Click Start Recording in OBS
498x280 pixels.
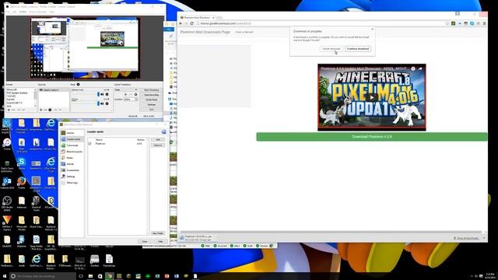[151, 95]
